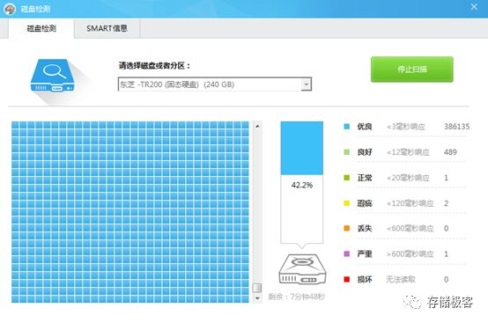Click the app logo in title bar
Image resolution: width=488 pixels, height=323 pixels.
[10, 9]
